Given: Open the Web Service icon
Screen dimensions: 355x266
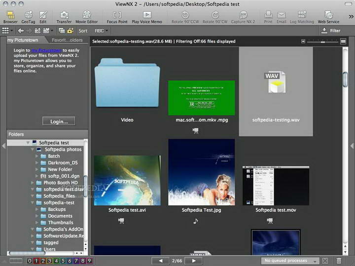Looking at the screenshot, I should pos(328,15).
